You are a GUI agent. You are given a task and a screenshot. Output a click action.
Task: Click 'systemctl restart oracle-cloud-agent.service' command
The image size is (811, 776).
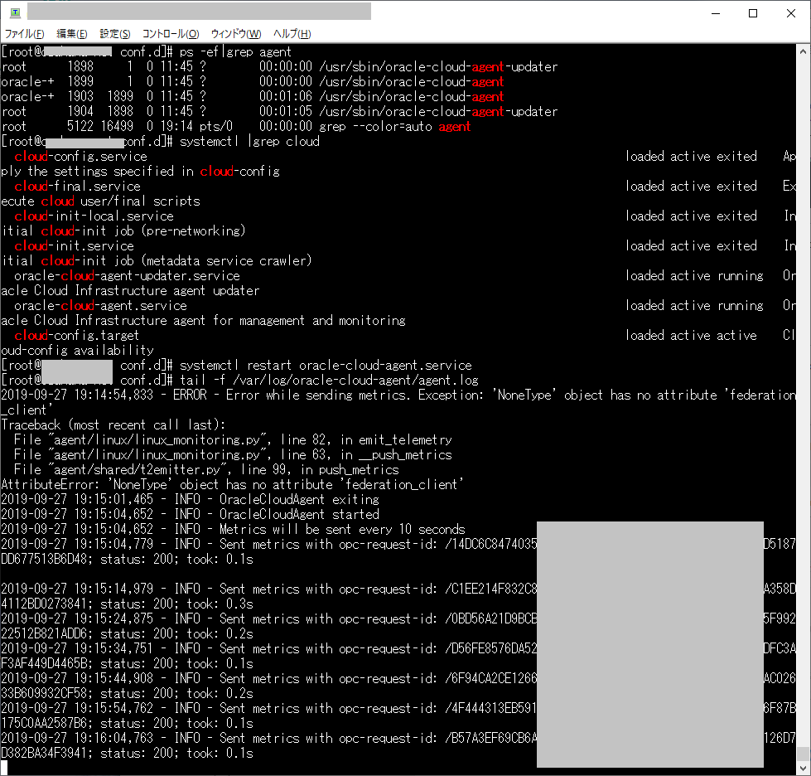[x=326, y=366]
